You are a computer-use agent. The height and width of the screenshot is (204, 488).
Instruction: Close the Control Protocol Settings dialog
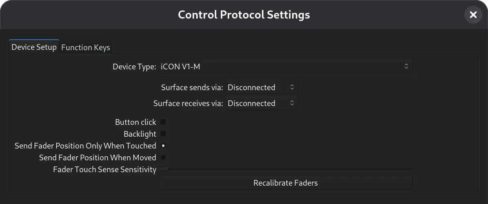point(473,15)
